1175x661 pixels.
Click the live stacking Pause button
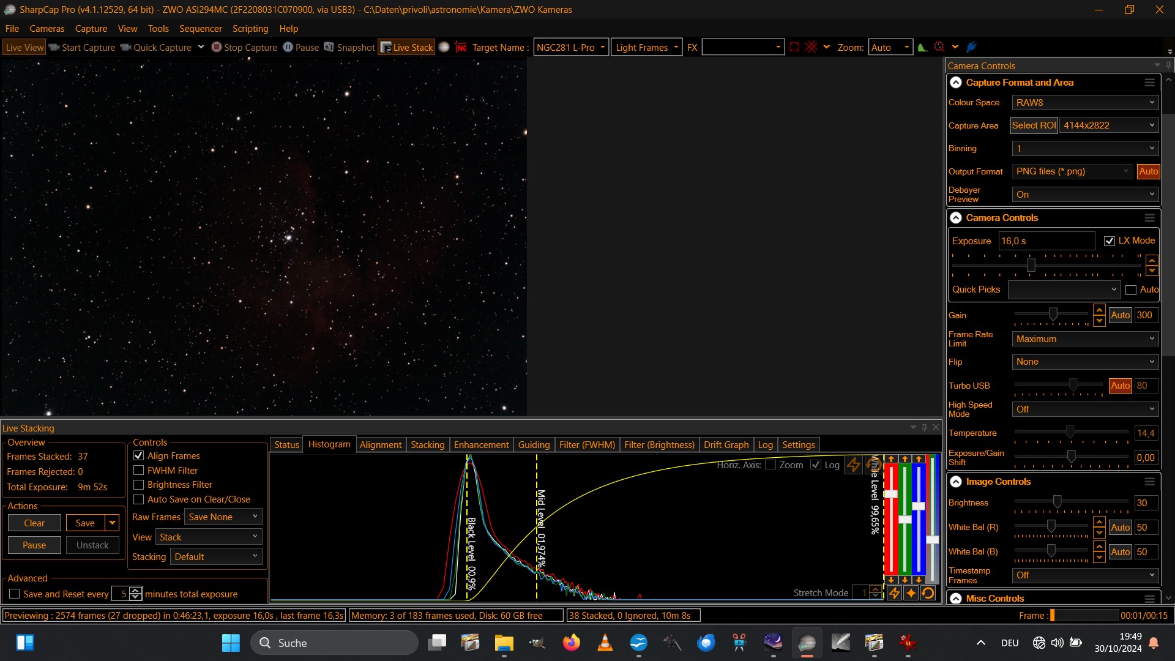pos(34,545)
